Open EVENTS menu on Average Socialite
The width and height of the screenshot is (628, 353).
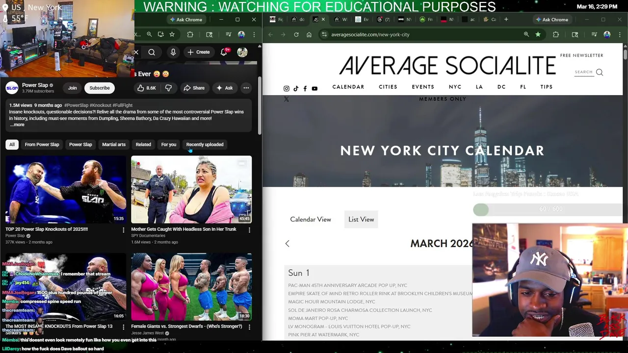pos(423,87)
